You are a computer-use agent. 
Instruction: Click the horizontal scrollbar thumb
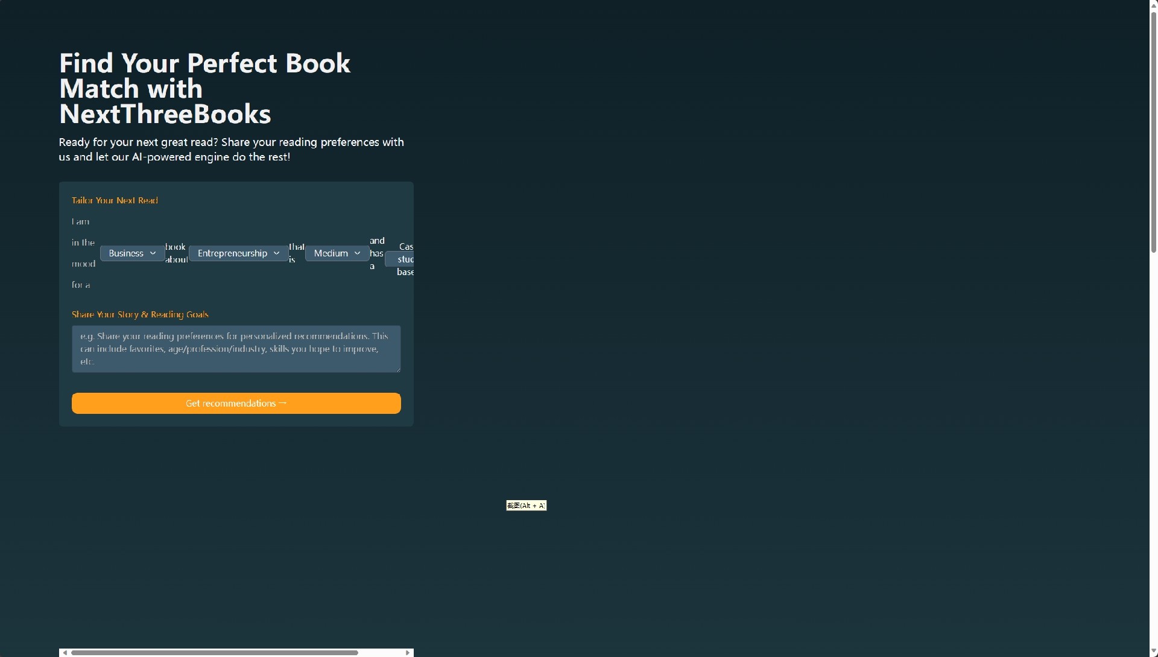(x=214, y=652)
